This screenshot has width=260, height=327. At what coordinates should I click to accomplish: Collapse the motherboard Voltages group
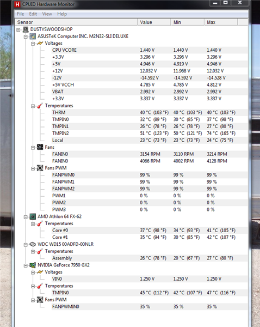pos(33,44)
